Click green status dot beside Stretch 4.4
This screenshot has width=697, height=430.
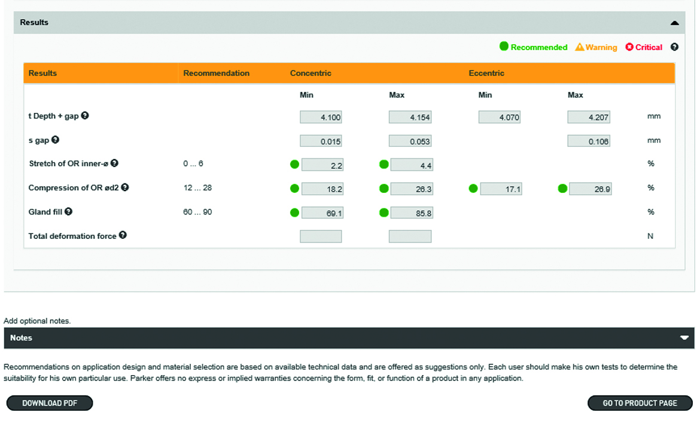point(384,165)
